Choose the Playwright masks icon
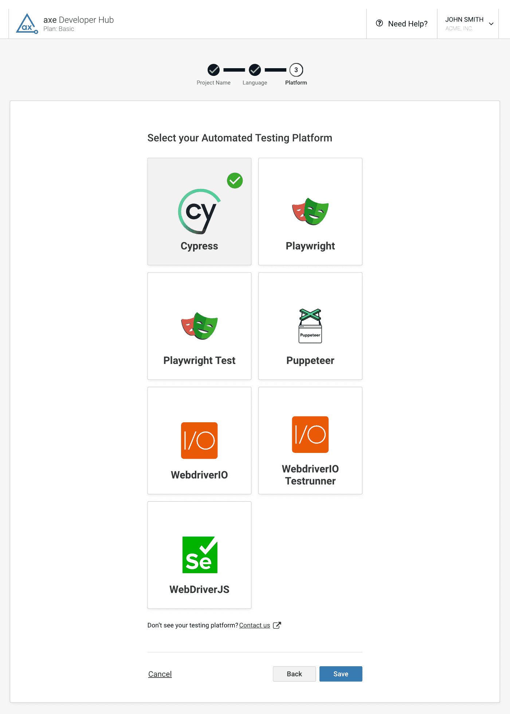 (310, 212)
